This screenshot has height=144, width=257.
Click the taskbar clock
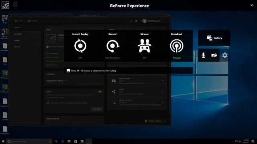tap(246, 141)
